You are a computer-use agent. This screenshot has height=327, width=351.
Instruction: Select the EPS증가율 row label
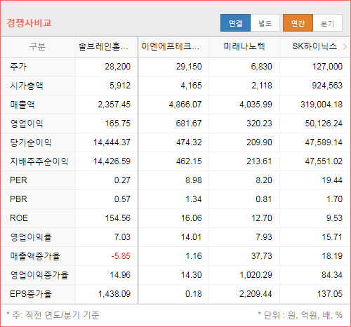click(x=31, y=294)
